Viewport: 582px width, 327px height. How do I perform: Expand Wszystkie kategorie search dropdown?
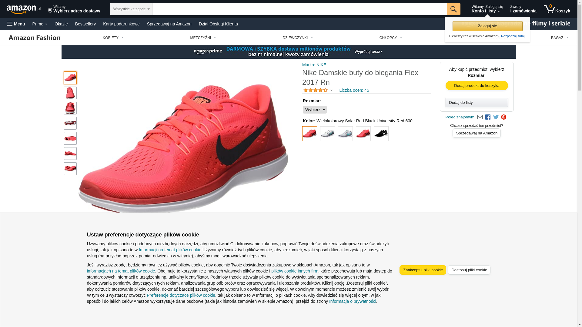coord(131,9)
